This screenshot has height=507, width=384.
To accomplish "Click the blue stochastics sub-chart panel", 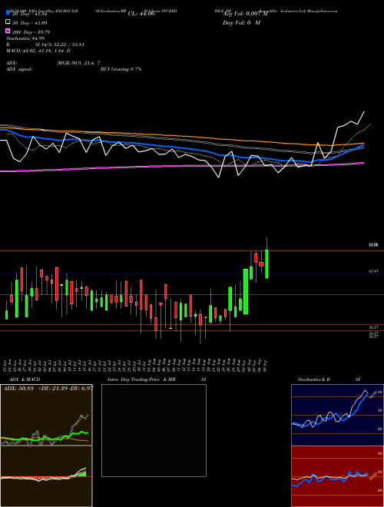I will (337, 415).
